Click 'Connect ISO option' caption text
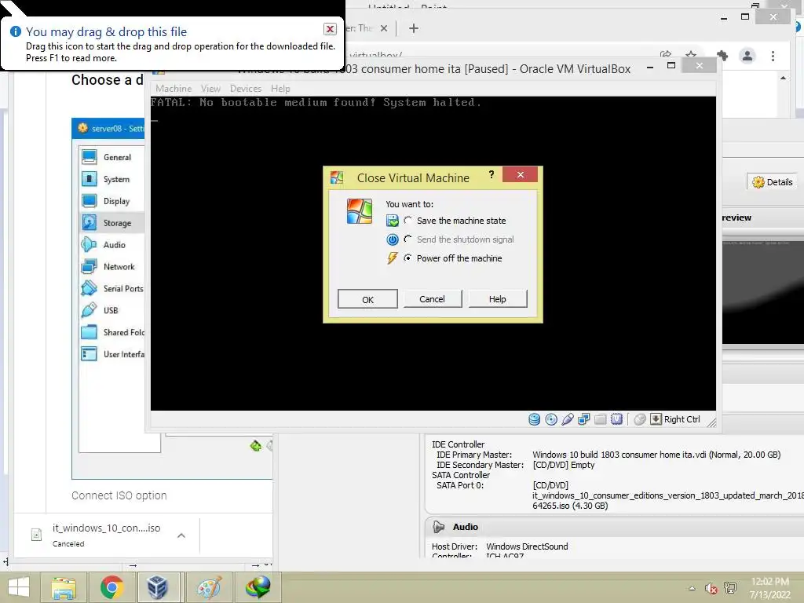 click(x=119, y=495)
